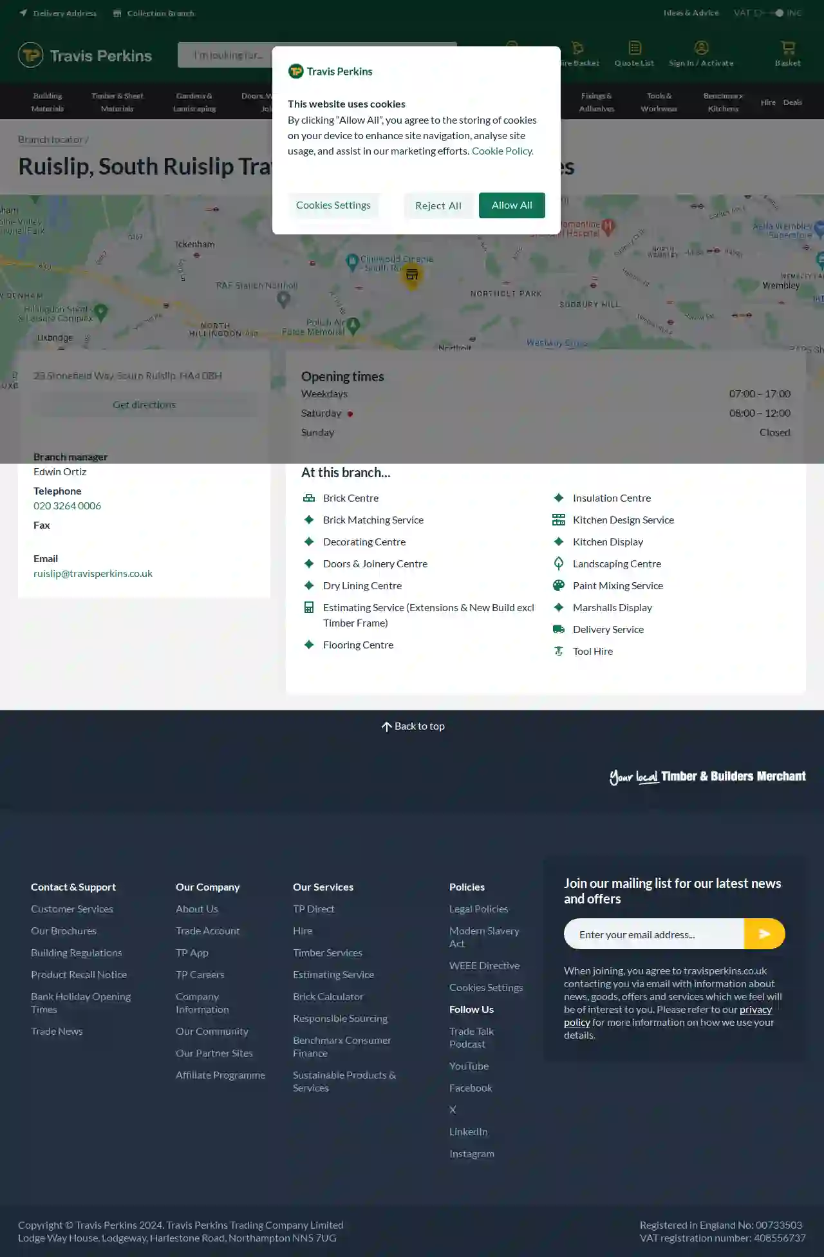
Task: Open Gardens & Landscaping menu
Action: 194,102
